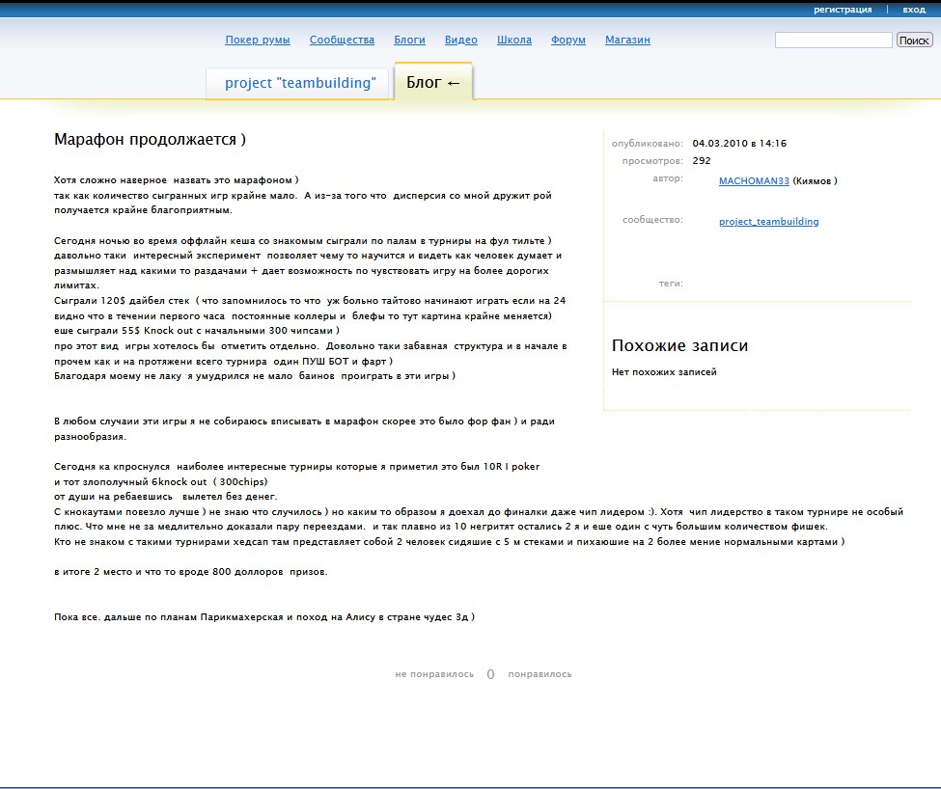Select 'Видео' in the top menu

tap(460, 41)
